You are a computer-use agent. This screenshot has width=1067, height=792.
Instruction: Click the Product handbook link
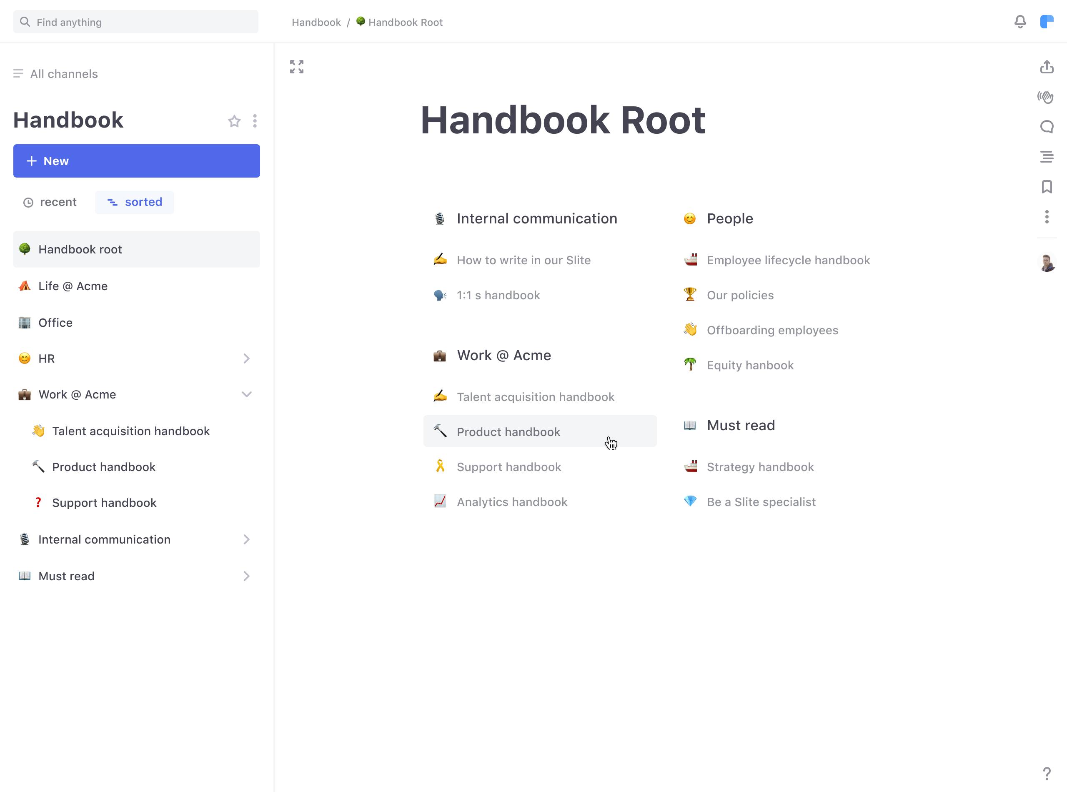pos(508,432)
